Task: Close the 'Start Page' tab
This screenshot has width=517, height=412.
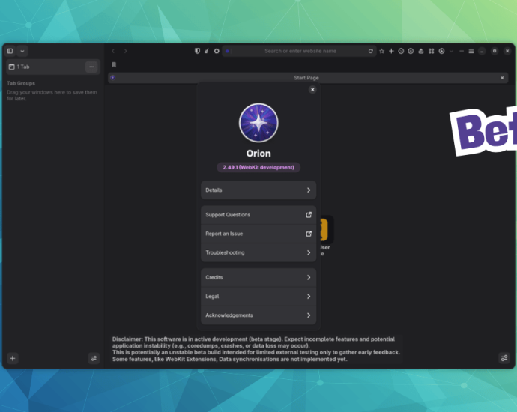Action: (502, 78)
